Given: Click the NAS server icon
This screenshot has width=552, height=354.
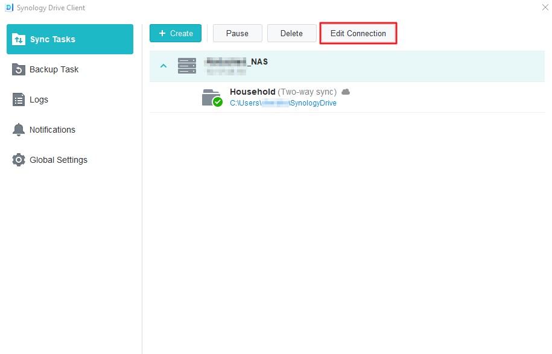Looking at the screenshot, I should click(187, 66).
